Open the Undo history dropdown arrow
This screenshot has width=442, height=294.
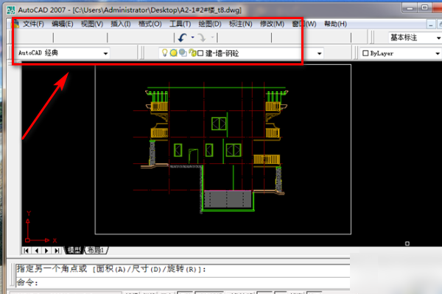pyautogui.click(x=192, y=37)
